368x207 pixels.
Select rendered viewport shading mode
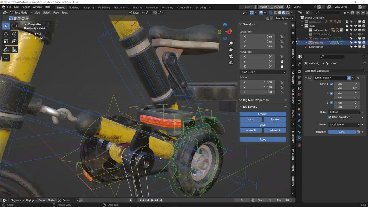288,13
